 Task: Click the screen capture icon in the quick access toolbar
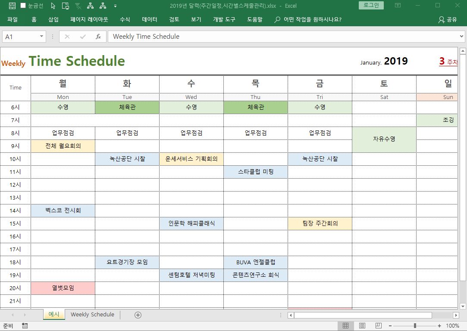[x=65, y=6]
